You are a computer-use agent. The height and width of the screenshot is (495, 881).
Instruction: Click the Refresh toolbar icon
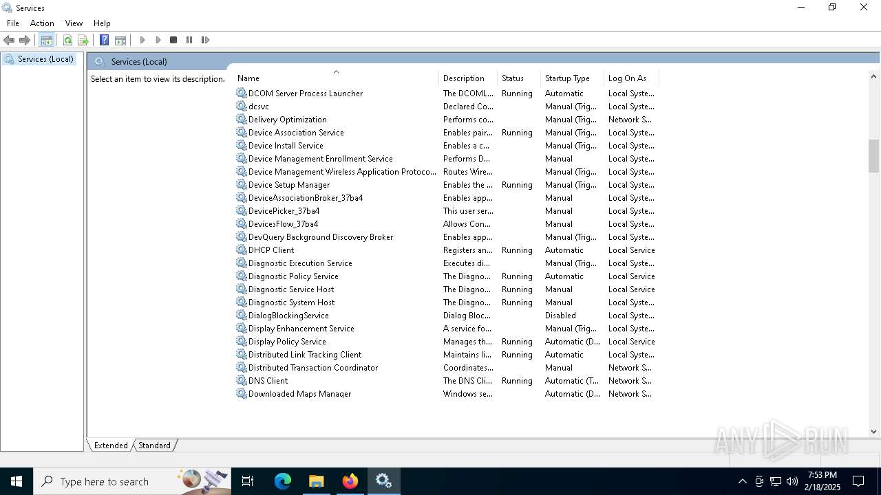point(67,40)
